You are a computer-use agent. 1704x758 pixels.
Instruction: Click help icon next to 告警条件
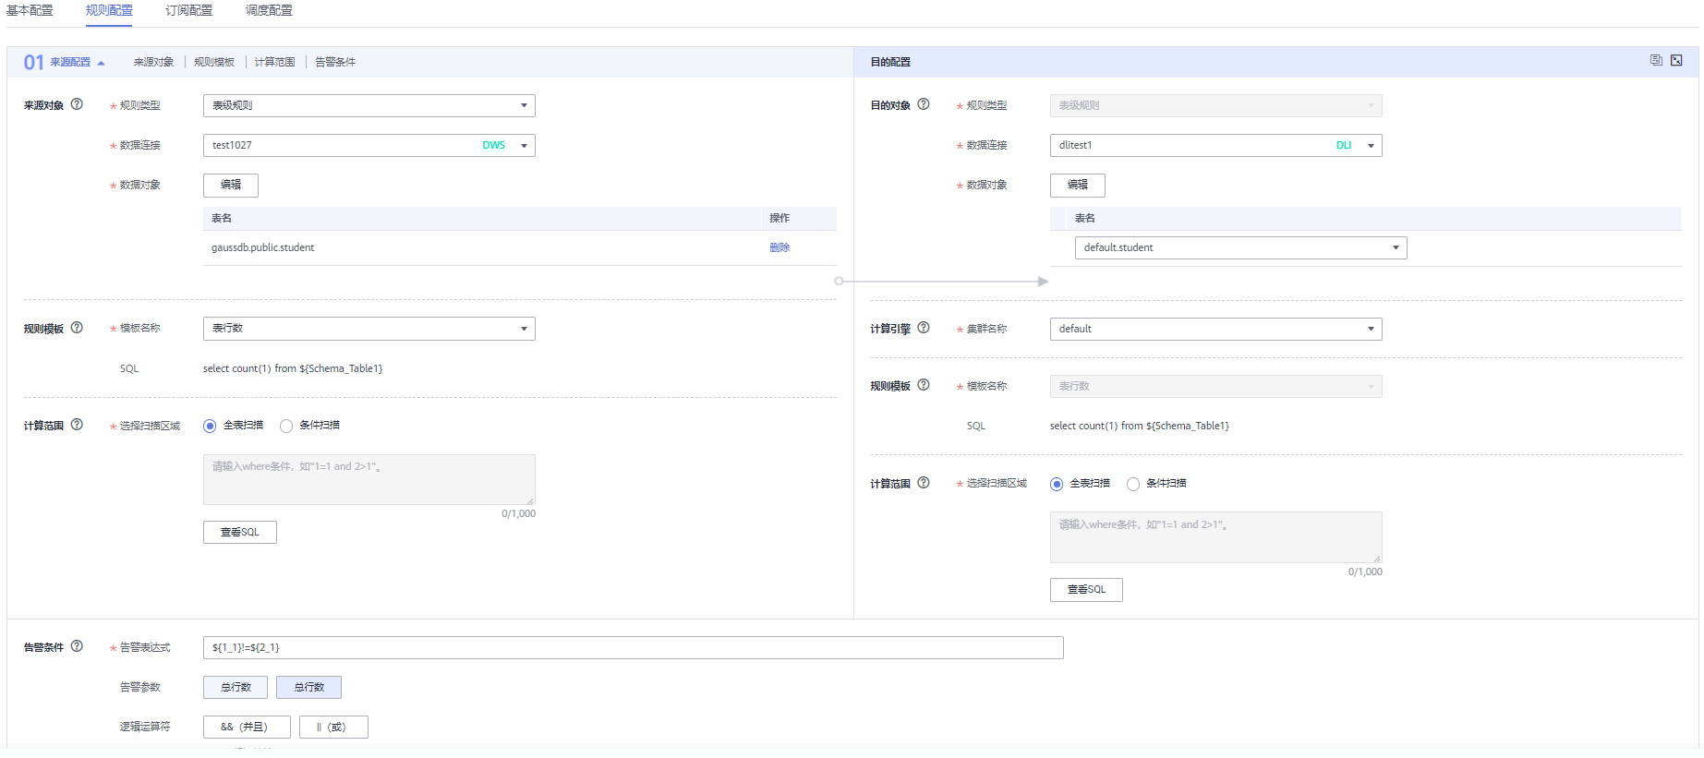(77, 646)
